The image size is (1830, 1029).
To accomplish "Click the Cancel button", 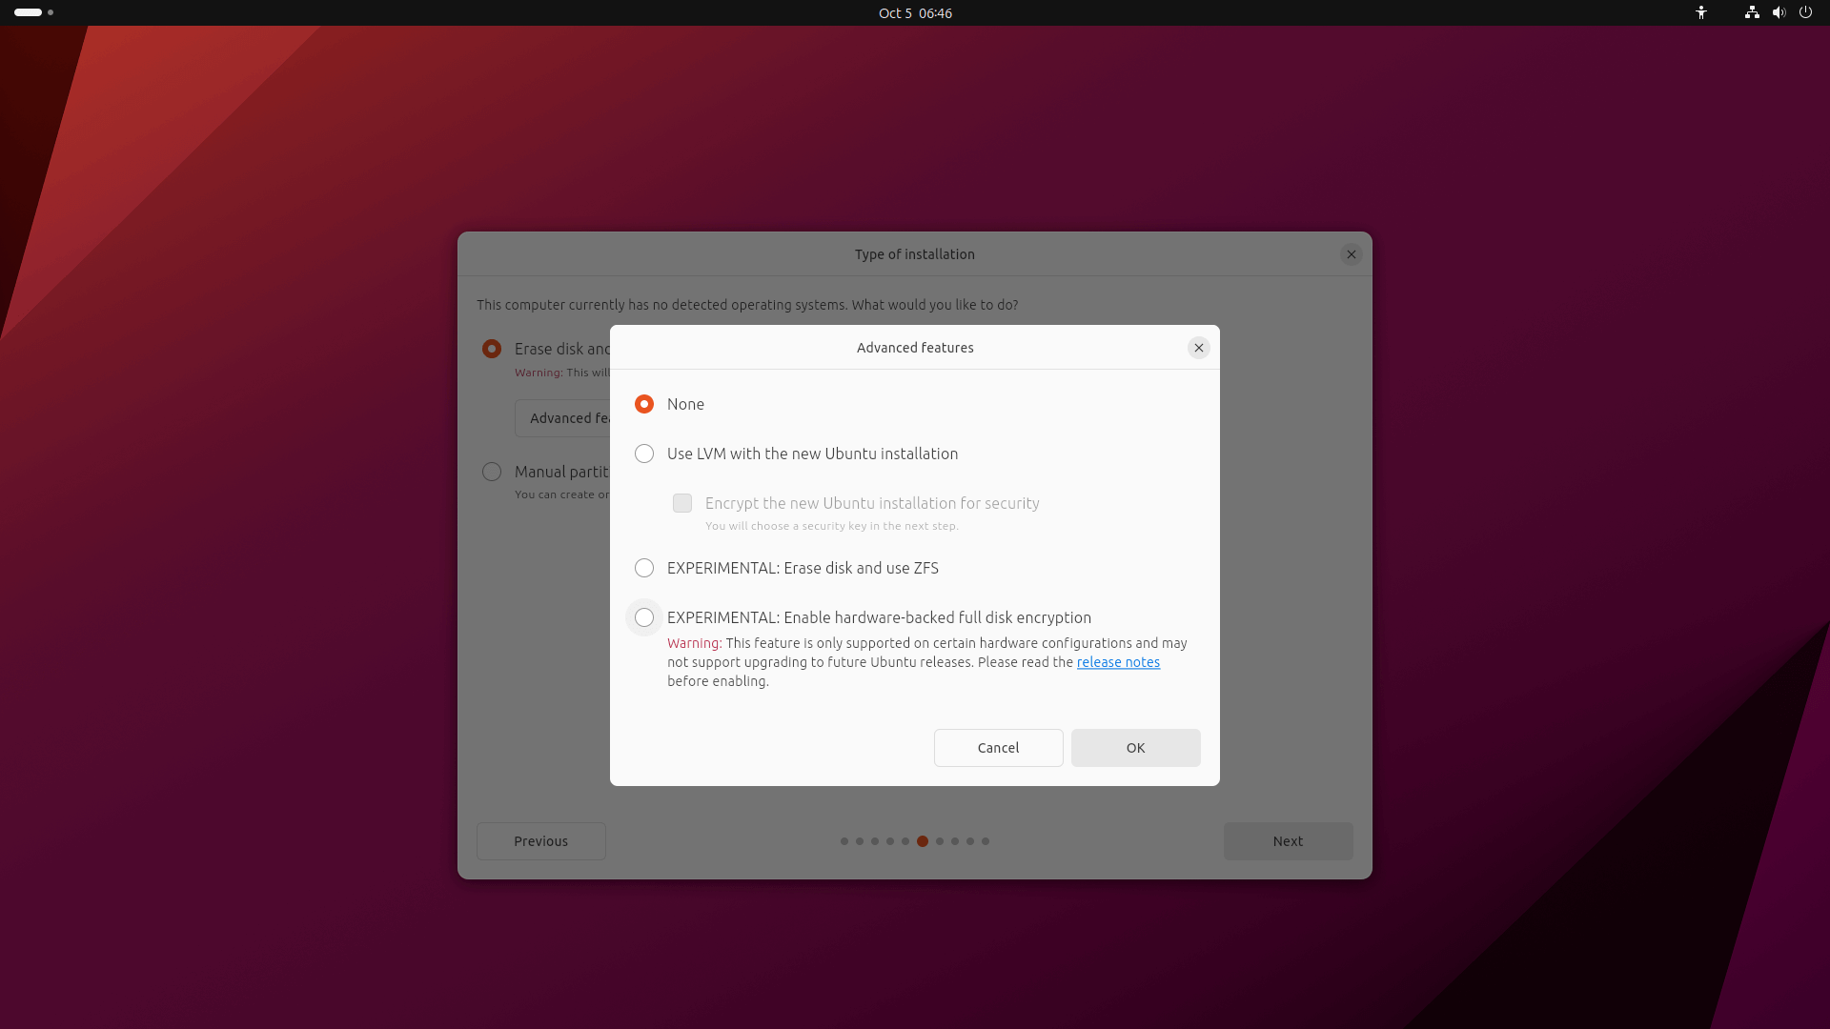I will coord(998,748).
